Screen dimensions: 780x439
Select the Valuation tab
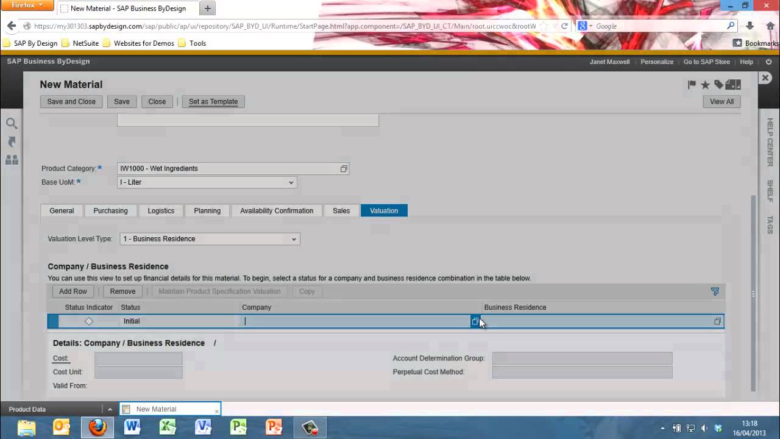click(x=384, y=211)
